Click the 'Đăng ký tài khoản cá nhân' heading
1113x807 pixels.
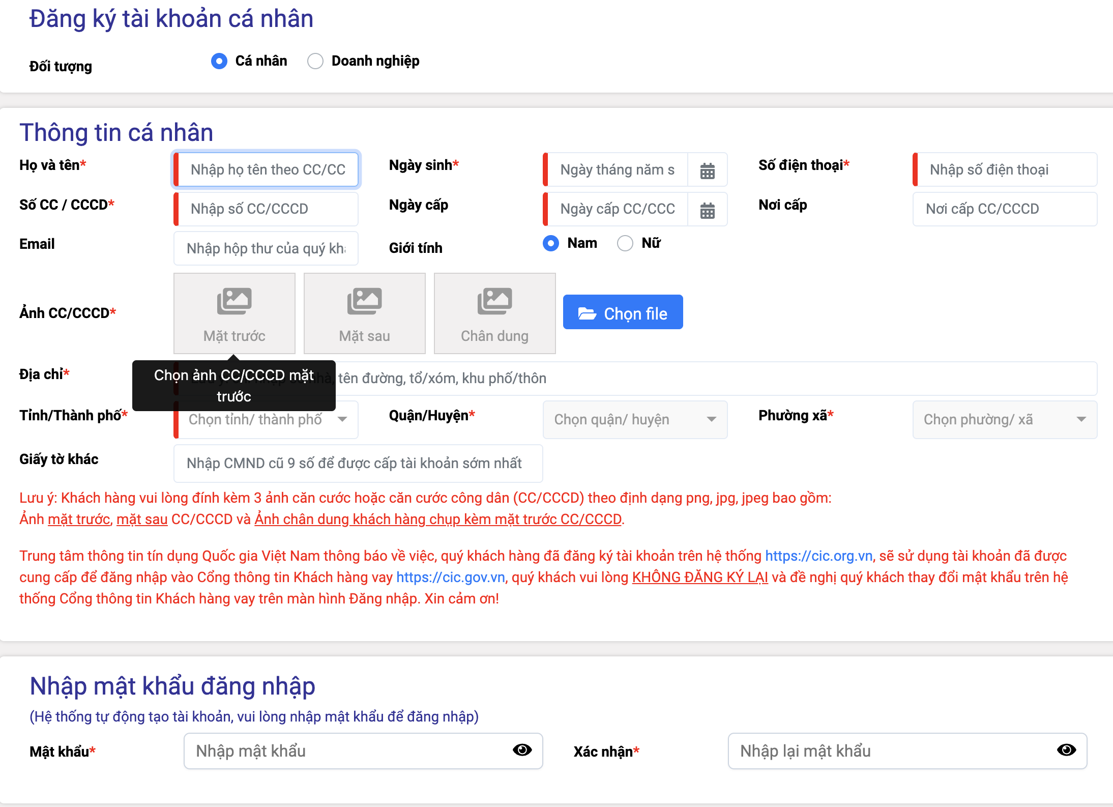pyautogui.click(x=171, y=19)
